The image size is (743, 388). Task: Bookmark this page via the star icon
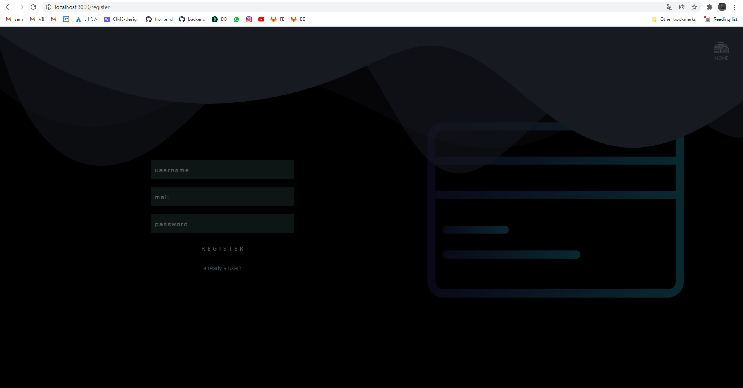pos(694,7)
